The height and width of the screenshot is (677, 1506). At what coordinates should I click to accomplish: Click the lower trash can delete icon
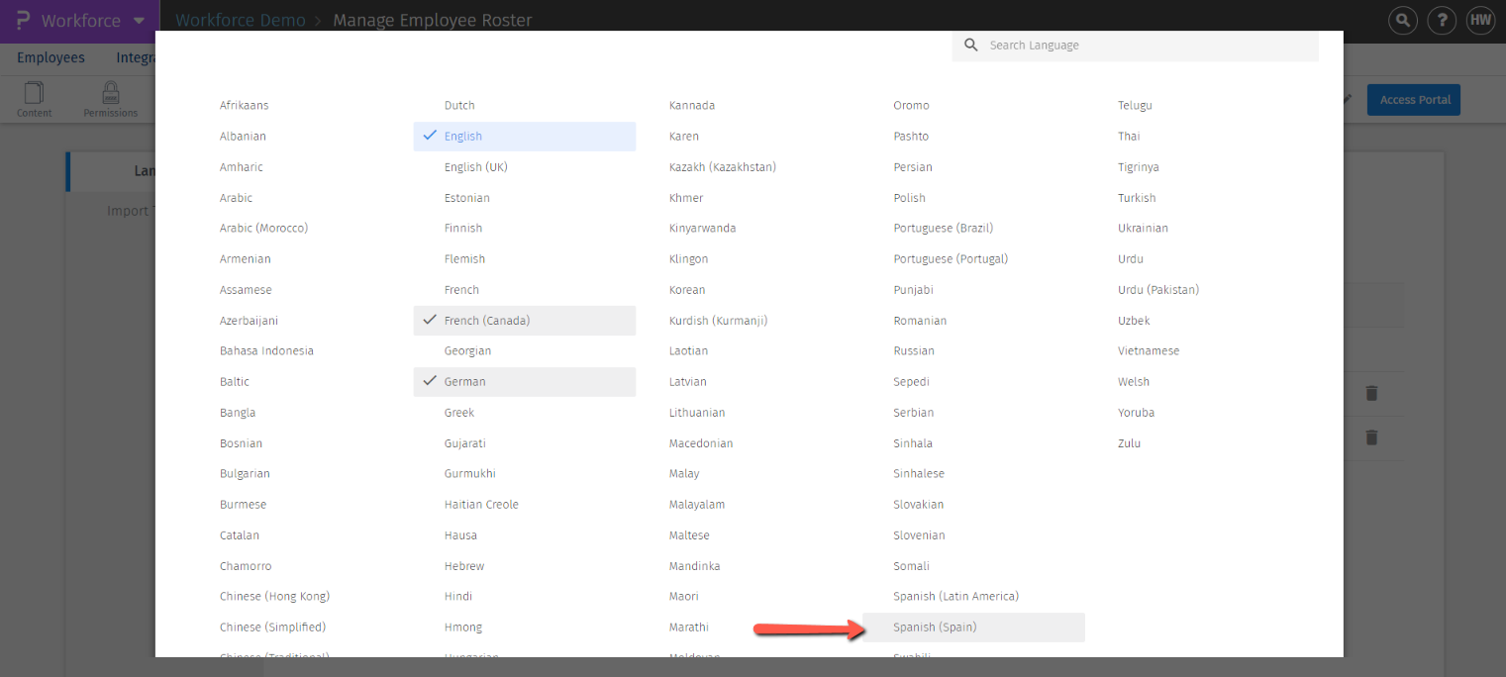1371,437
